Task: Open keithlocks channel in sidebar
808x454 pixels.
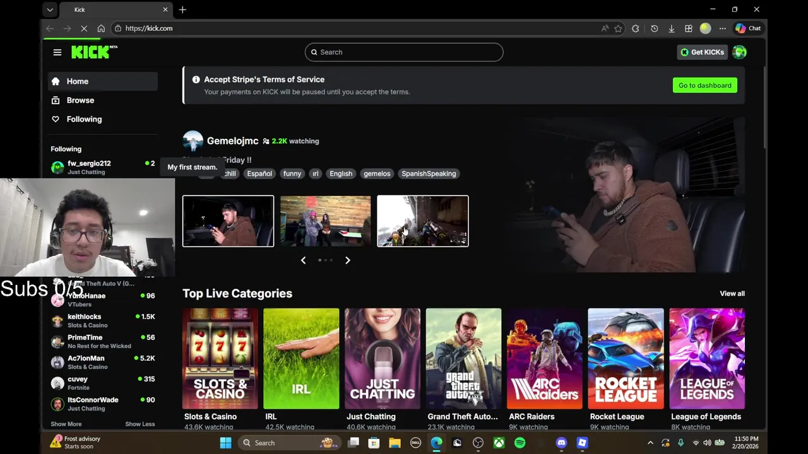Action: 103,320
